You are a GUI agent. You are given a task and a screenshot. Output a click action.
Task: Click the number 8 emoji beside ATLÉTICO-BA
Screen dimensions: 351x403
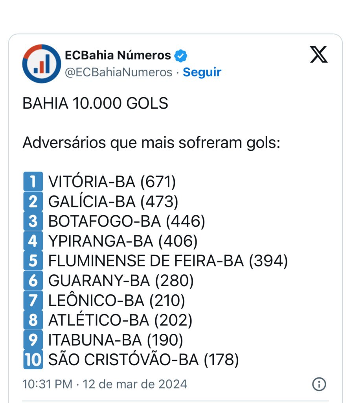[x=33, y=320]
